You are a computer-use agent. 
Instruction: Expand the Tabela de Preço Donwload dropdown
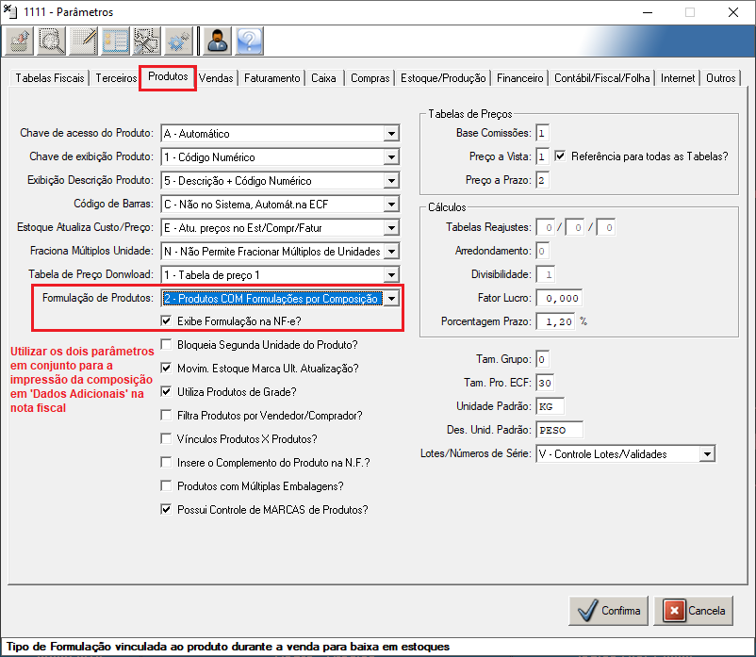(x=391, y=275)
